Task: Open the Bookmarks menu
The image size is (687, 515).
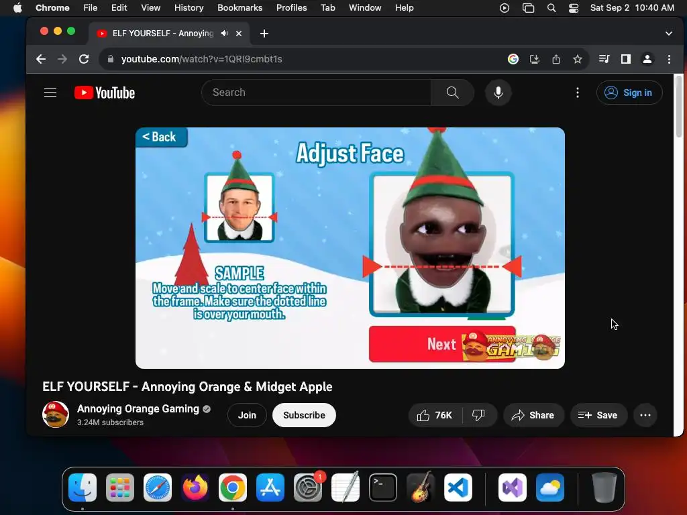Action: [x=240, y=7]
